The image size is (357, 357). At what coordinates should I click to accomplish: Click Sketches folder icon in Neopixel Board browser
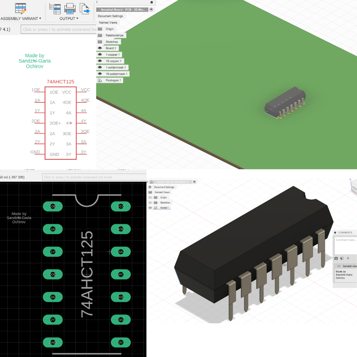click(100, 42)
